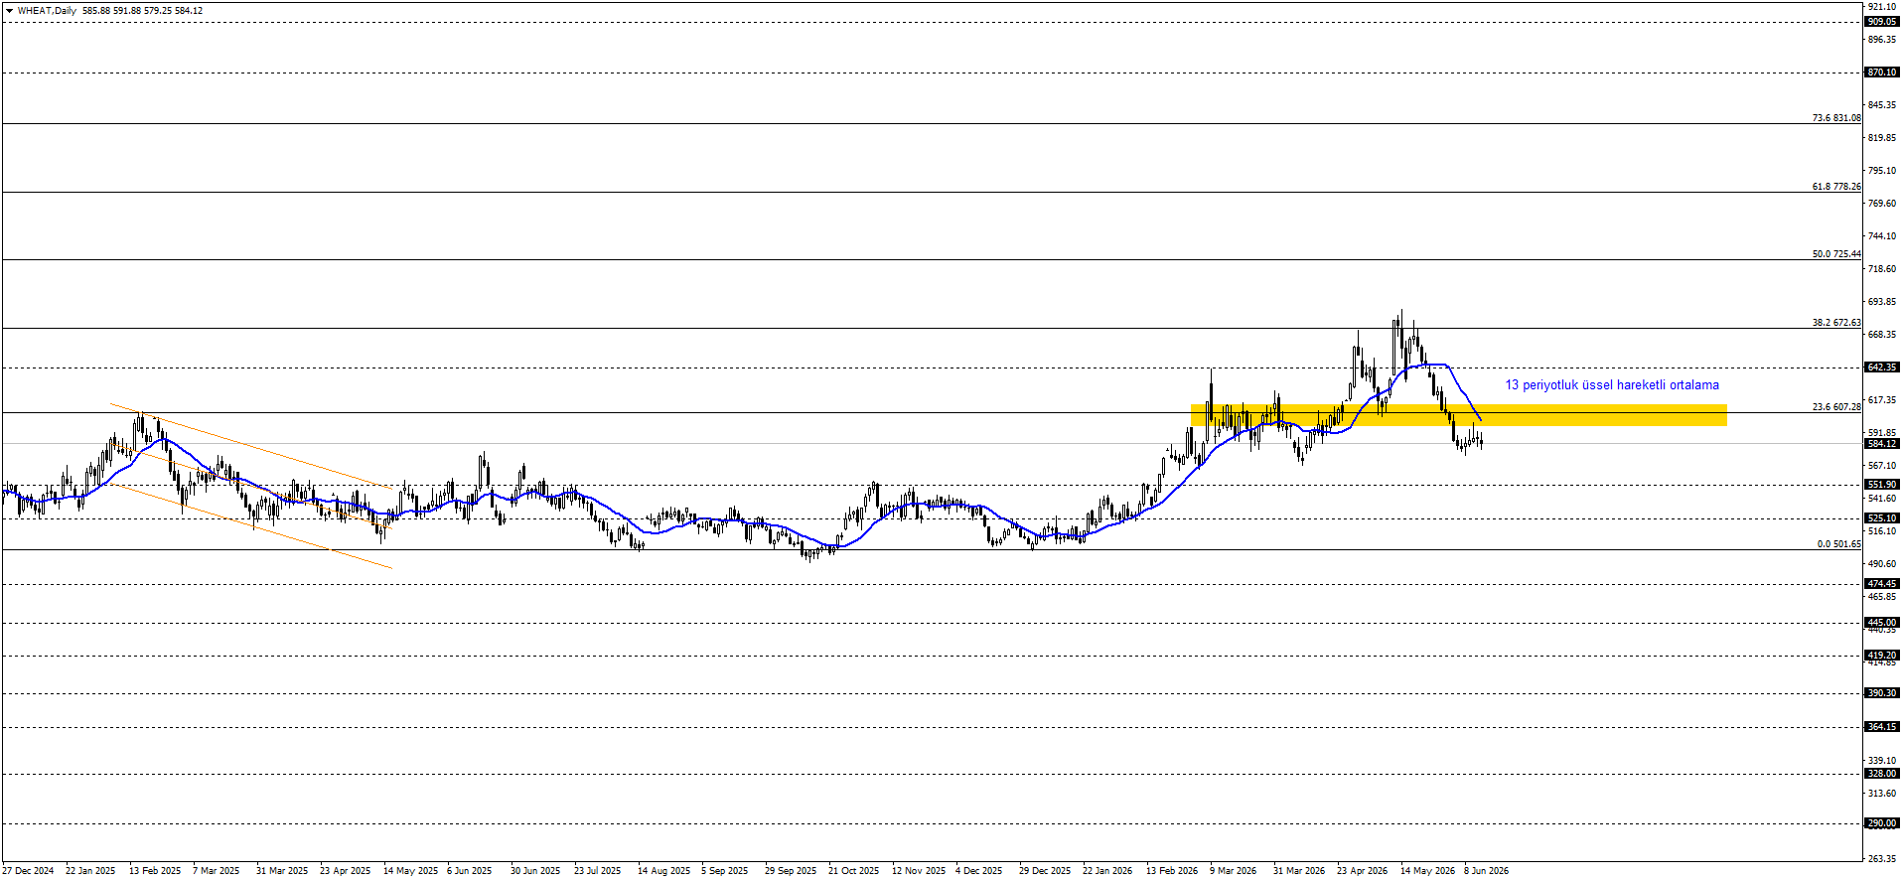Click the 364.15 price level tag
The height and width of the screenshot is (882, 1903).
point(1882,727)
